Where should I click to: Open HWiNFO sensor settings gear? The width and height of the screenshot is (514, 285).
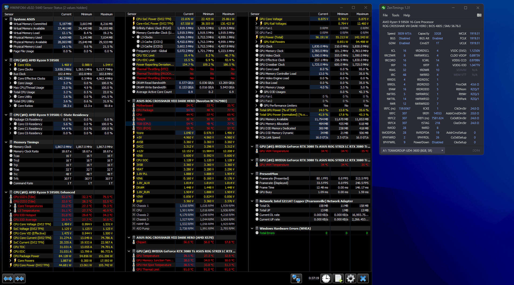tap(350, 279)
